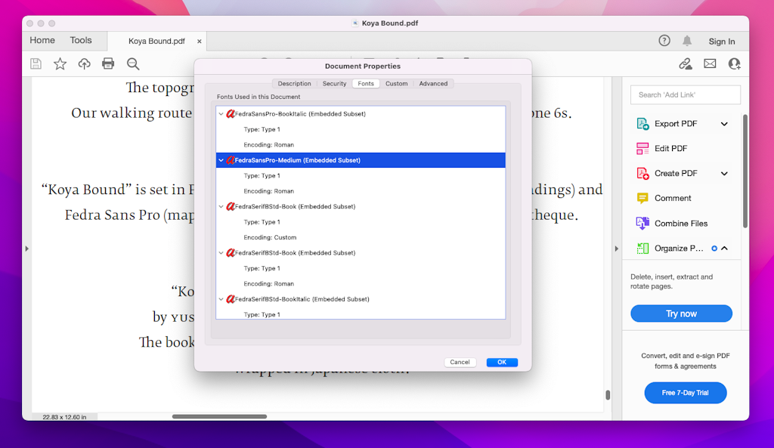Click the star favorites icon
Screen dimensions: 774x448
60,64
